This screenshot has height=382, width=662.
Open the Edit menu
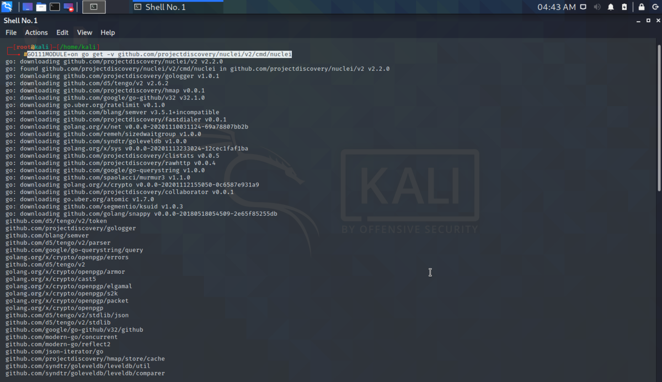coord(62,33)
